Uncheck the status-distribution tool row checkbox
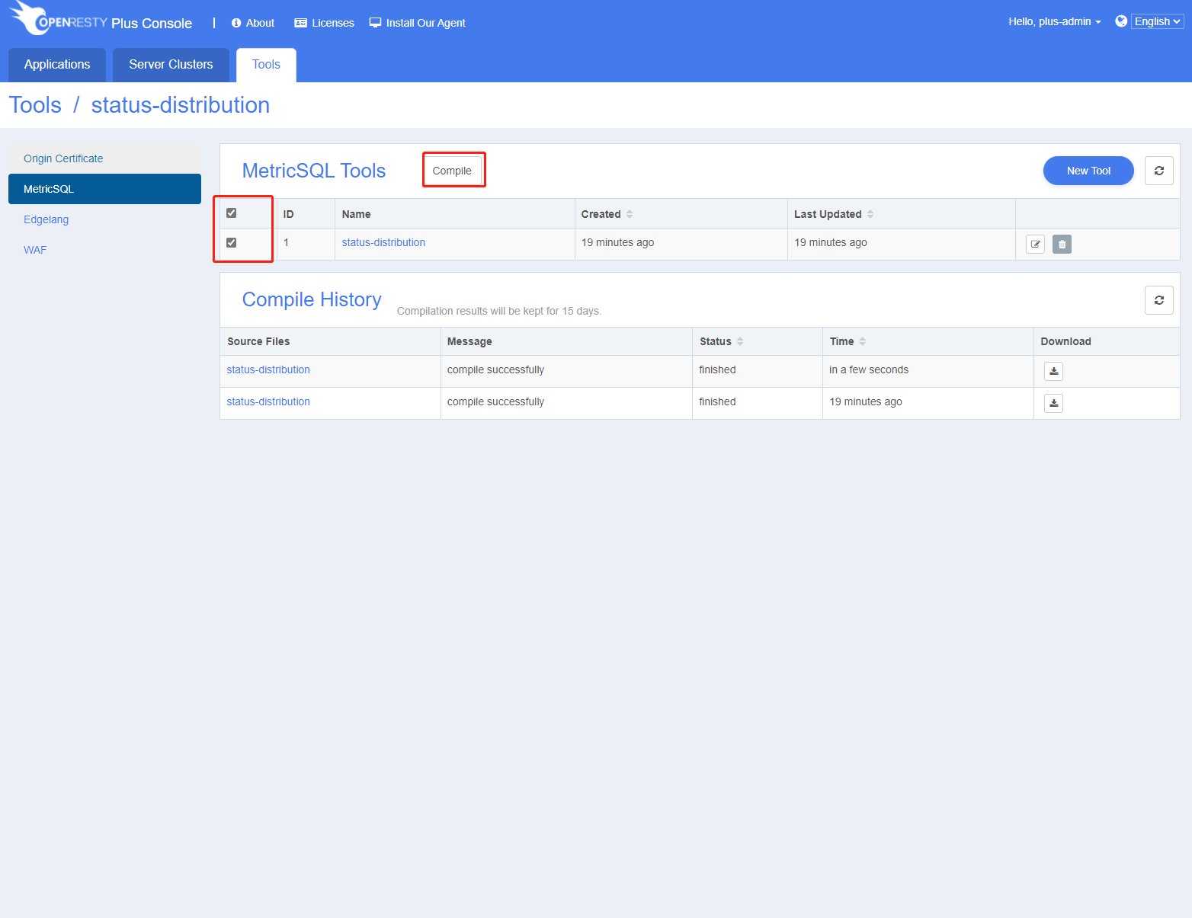 tap(232, 243)
